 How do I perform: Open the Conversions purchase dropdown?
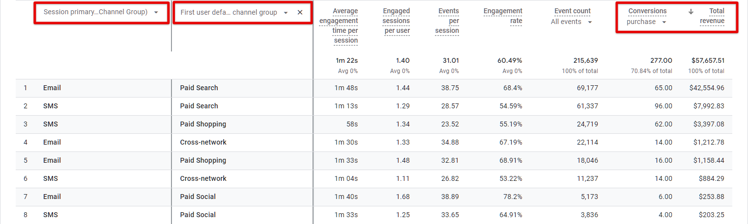[664, 22]
